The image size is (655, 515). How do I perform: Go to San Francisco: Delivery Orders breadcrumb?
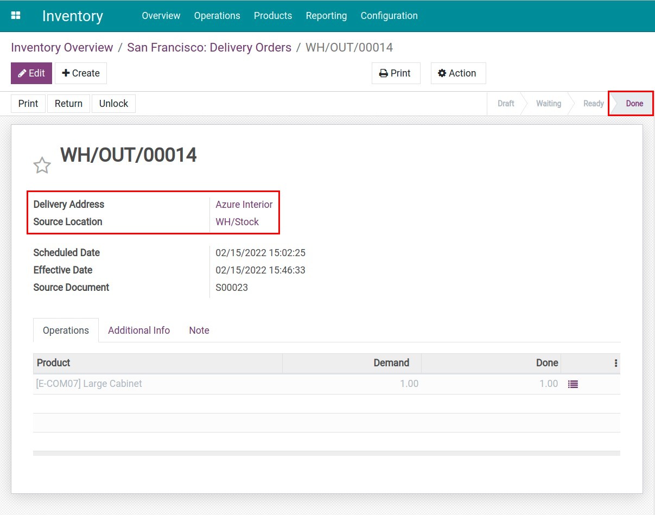pos(209,47)
